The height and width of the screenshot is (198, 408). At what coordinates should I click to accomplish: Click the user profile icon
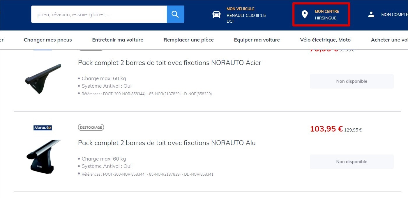(x=371, y=15)
